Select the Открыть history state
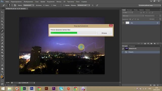Image resolution: width=162 pixels, height=91 pixels. 141,52
